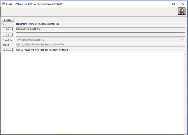Select the Anhang .p7s filename field
This screenshot has width=188, height=135.
(x=100, y=50)
